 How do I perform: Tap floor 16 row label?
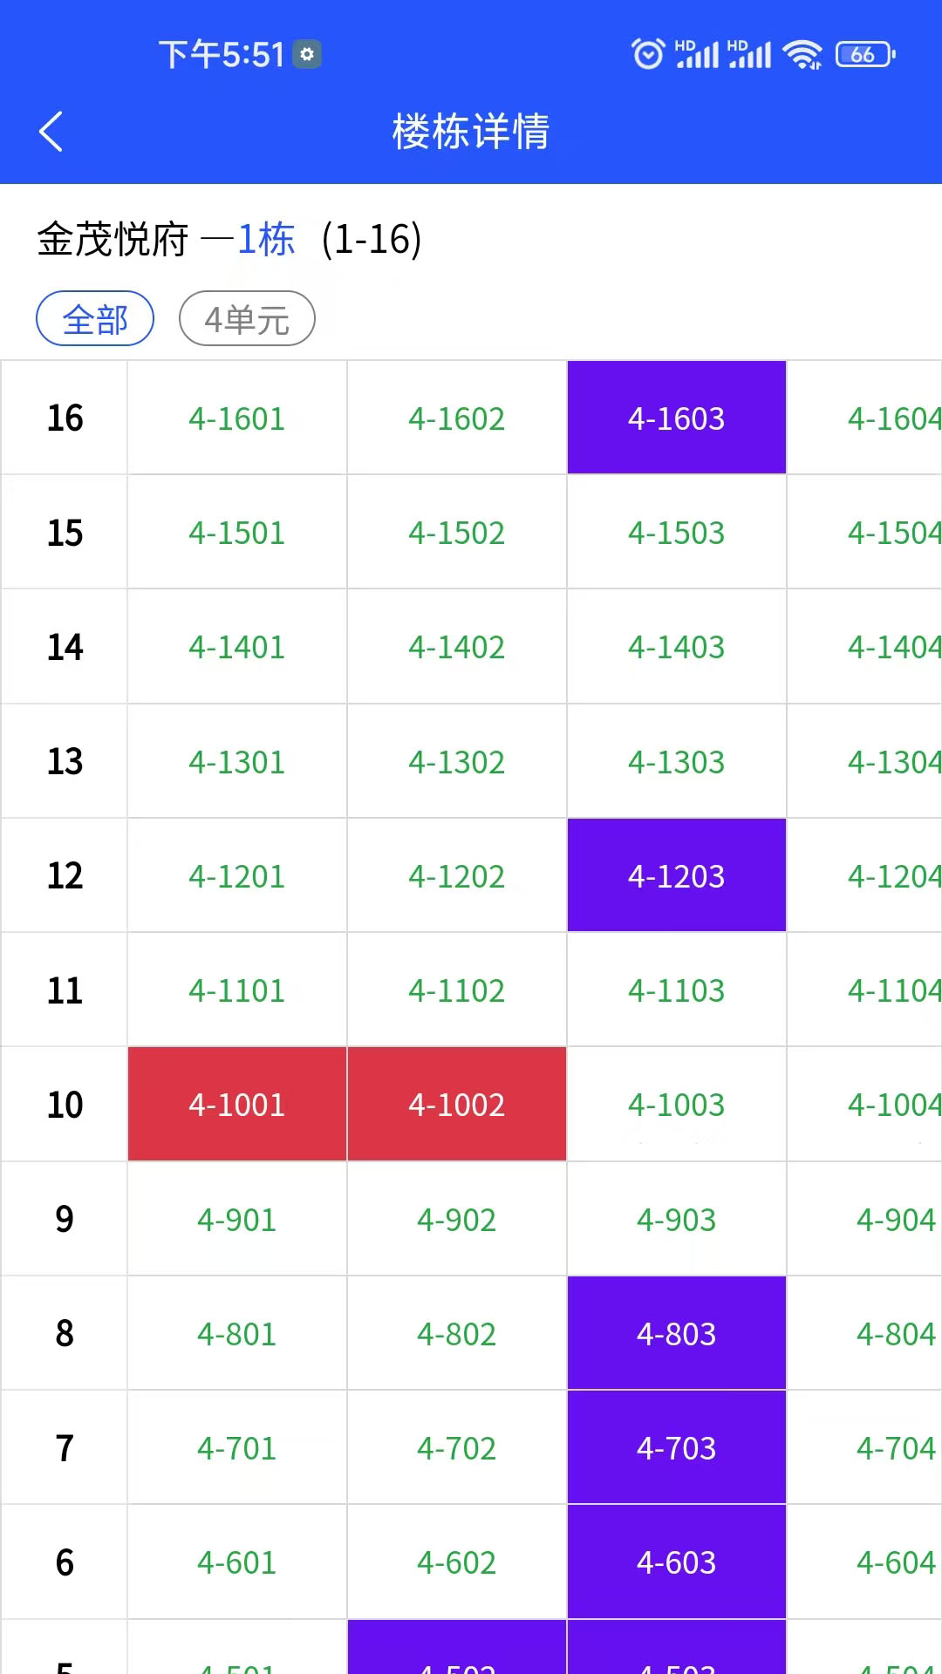click(x=65, y=418)
